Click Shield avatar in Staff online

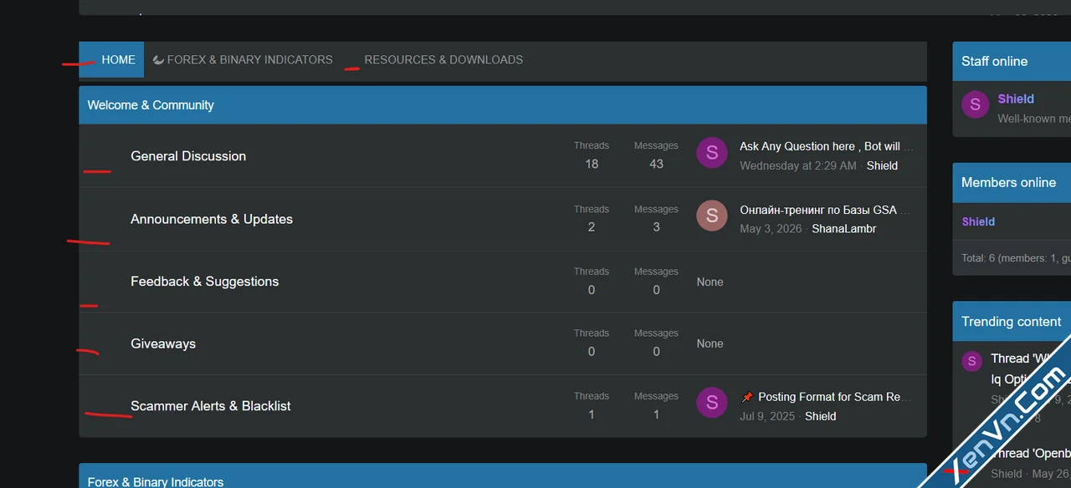coord(975,105)
